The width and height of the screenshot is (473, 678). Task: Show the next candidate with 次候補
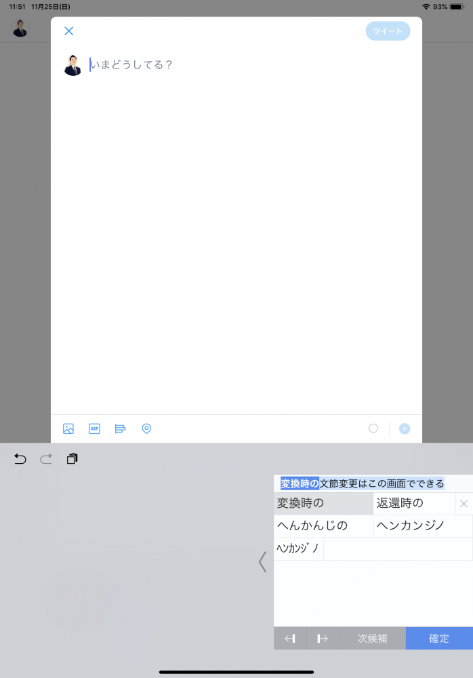(x=372, y=639)
